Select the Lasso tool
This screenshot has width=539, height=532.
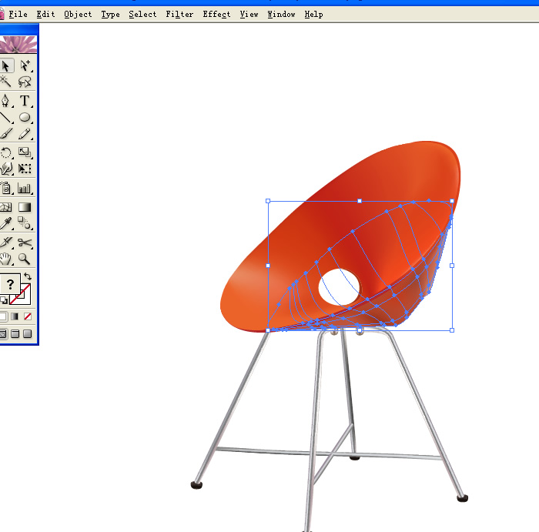(x=25, y=82)
